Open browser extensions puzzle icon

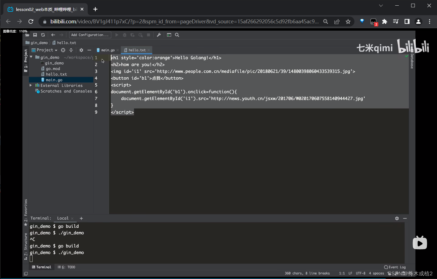pyautogui.click(x=384, y=22)
